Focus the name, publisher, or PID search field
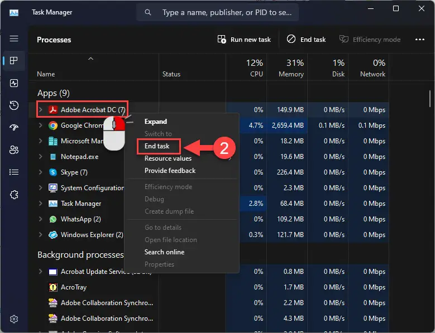The image size is (435, 333). [217, 12]
